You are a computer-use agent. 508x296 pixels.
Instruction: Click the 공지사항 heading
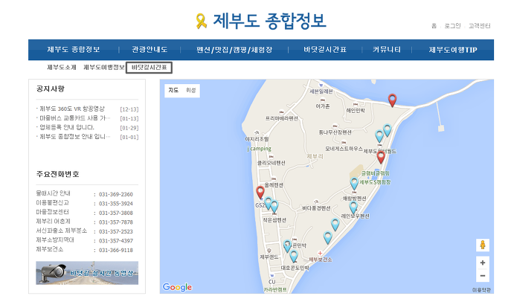(51, 89)
